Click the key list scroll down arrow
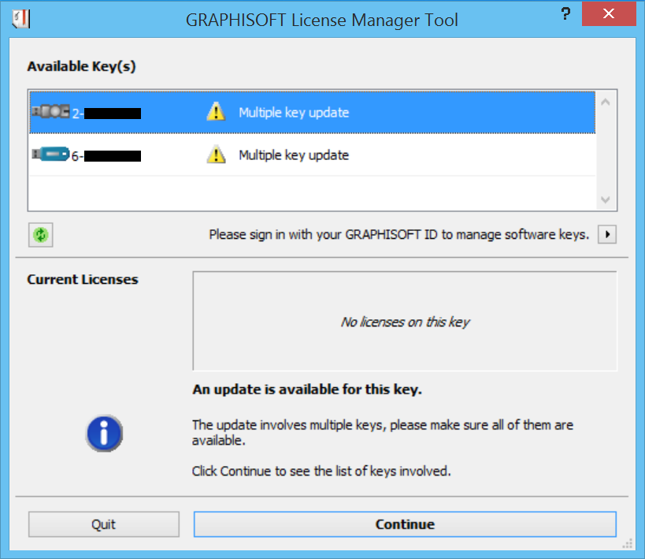 [606, 200]
